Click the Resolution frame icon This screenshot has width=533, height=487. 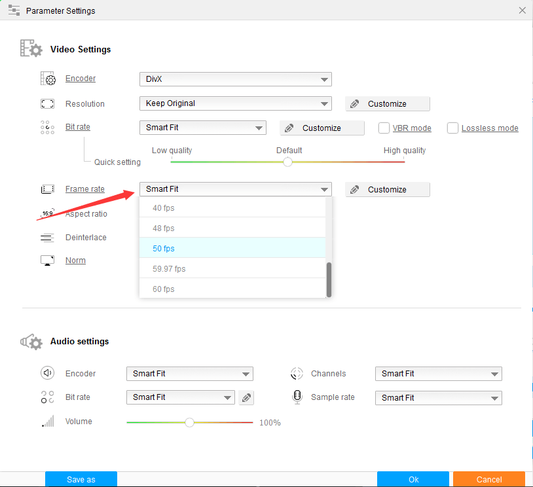(x=47, y=103)
